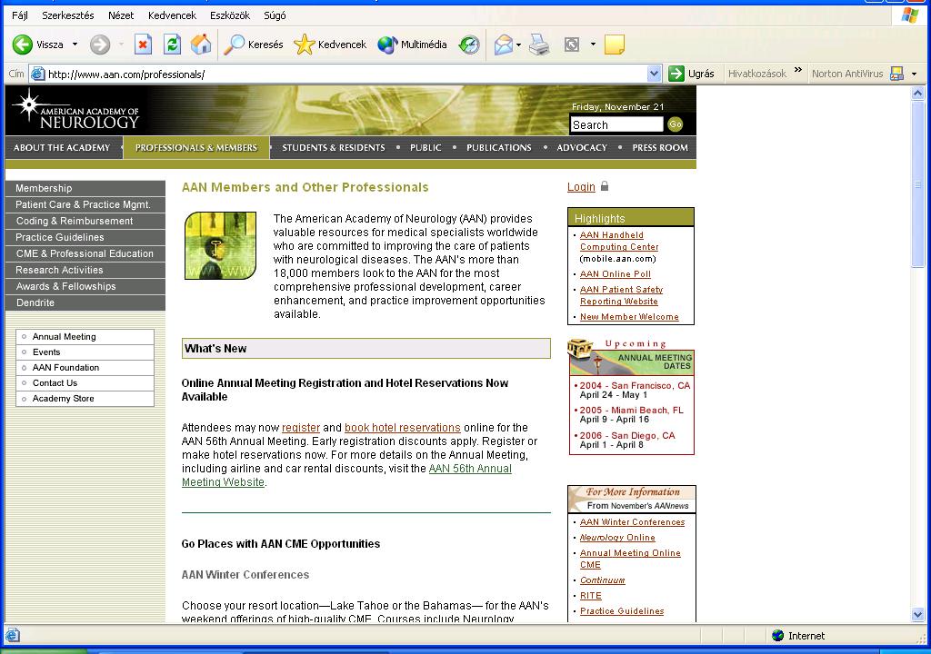Open the Fájl menu

[20, 15]
